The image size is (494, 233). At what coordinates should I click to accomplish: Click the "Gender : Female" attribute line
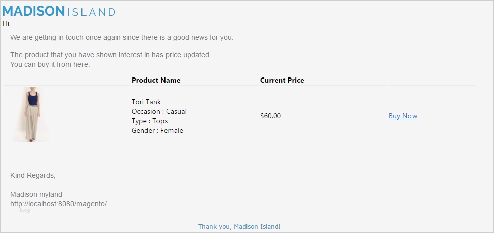click(x=157, y=130)
